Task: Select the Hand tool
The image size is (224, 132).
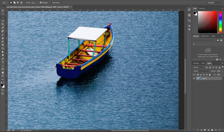Action: point(3,73)
